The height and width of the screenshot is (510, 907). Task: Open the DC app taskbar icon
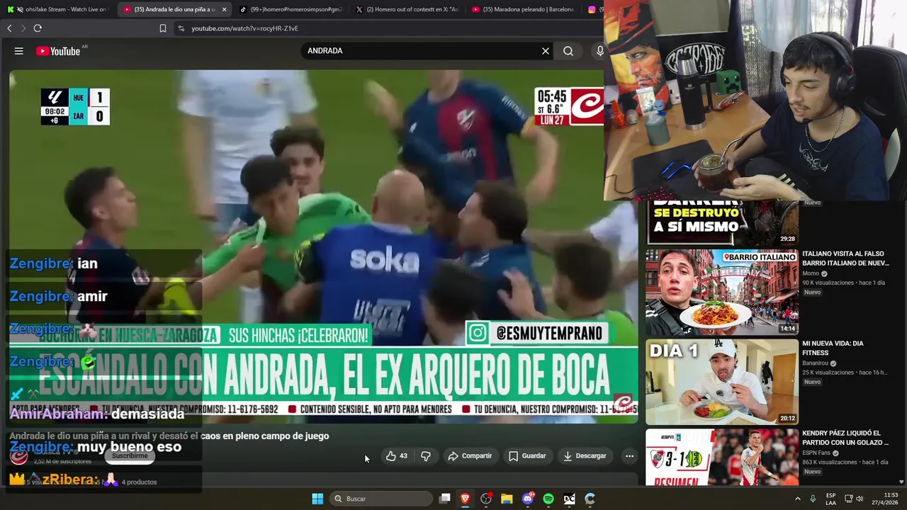point(569,499)
